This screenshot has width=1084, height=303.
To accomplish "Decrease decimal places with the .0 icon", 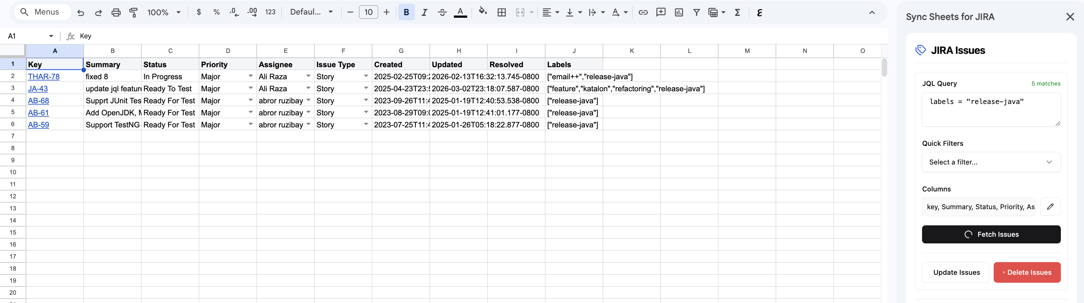I will (x=234, y=12).
